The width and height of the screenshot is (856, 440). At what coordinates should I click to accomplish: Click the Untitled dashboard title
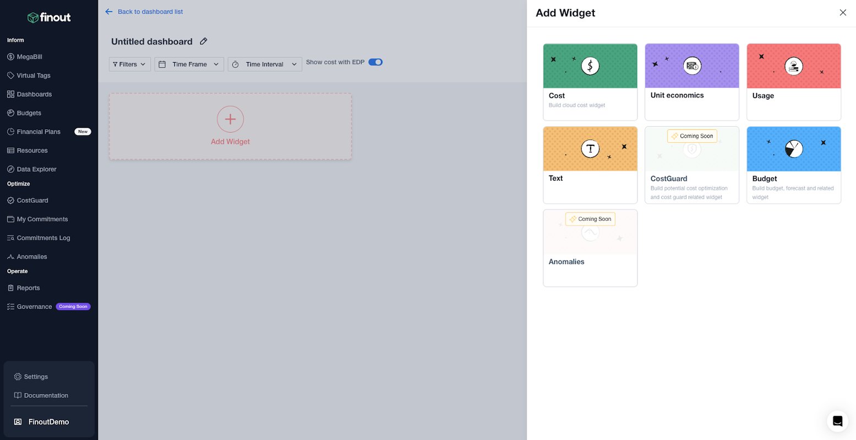click(x=152, y=42)
